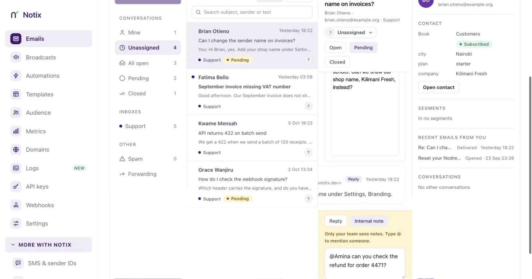The width and height of the screenshot is (532, 279).
Task: Click the Audience people icon
Action: click(16, 113)
